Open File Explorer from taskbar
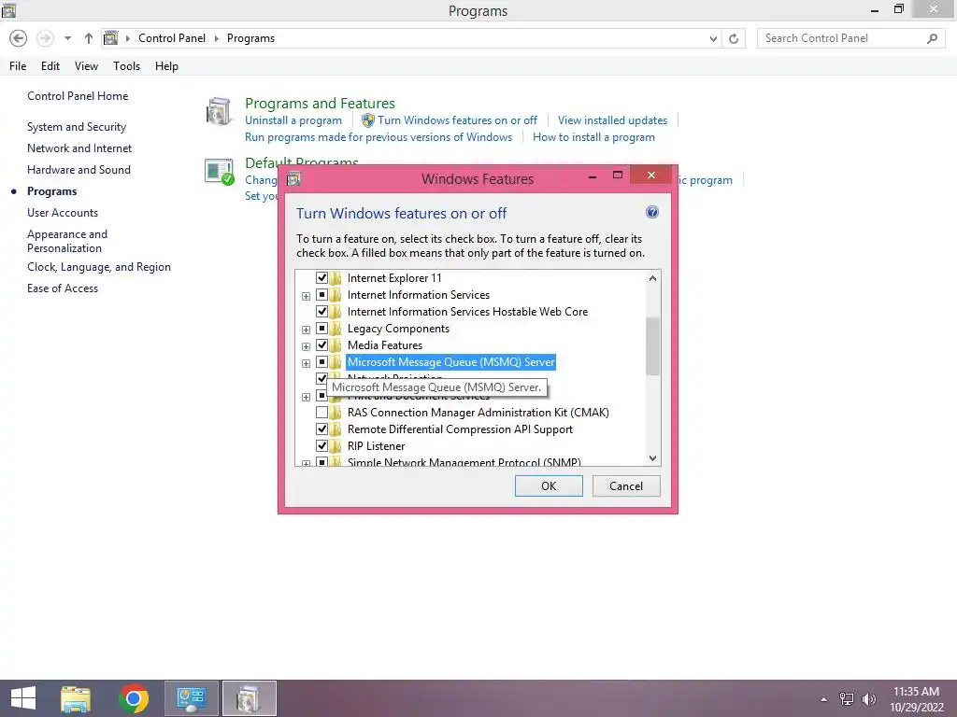This screenshot has width=957, height=717. tap(76, 698)
